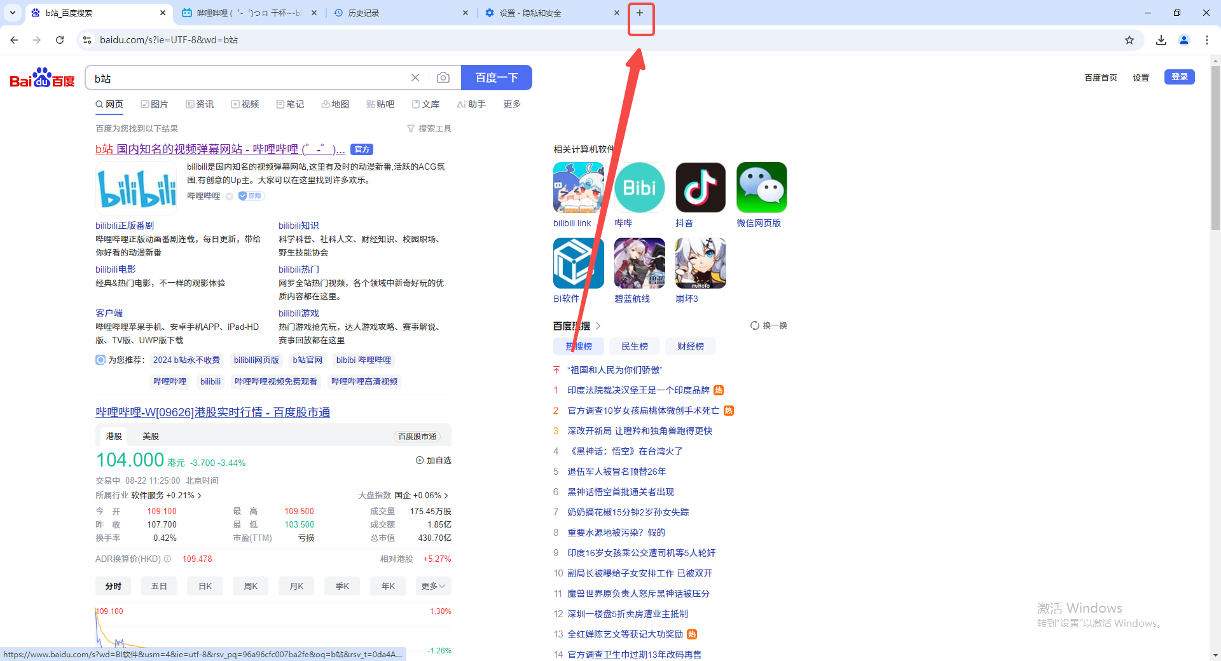Switch to 美股 stock tab
The height and width of the screenshot is (661, 1221).
151,436
